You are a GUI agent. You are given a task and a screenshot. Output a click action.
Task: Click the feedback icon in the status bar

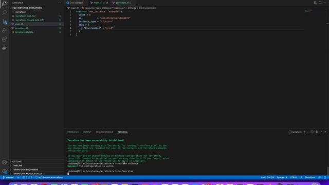coord(320,177)
